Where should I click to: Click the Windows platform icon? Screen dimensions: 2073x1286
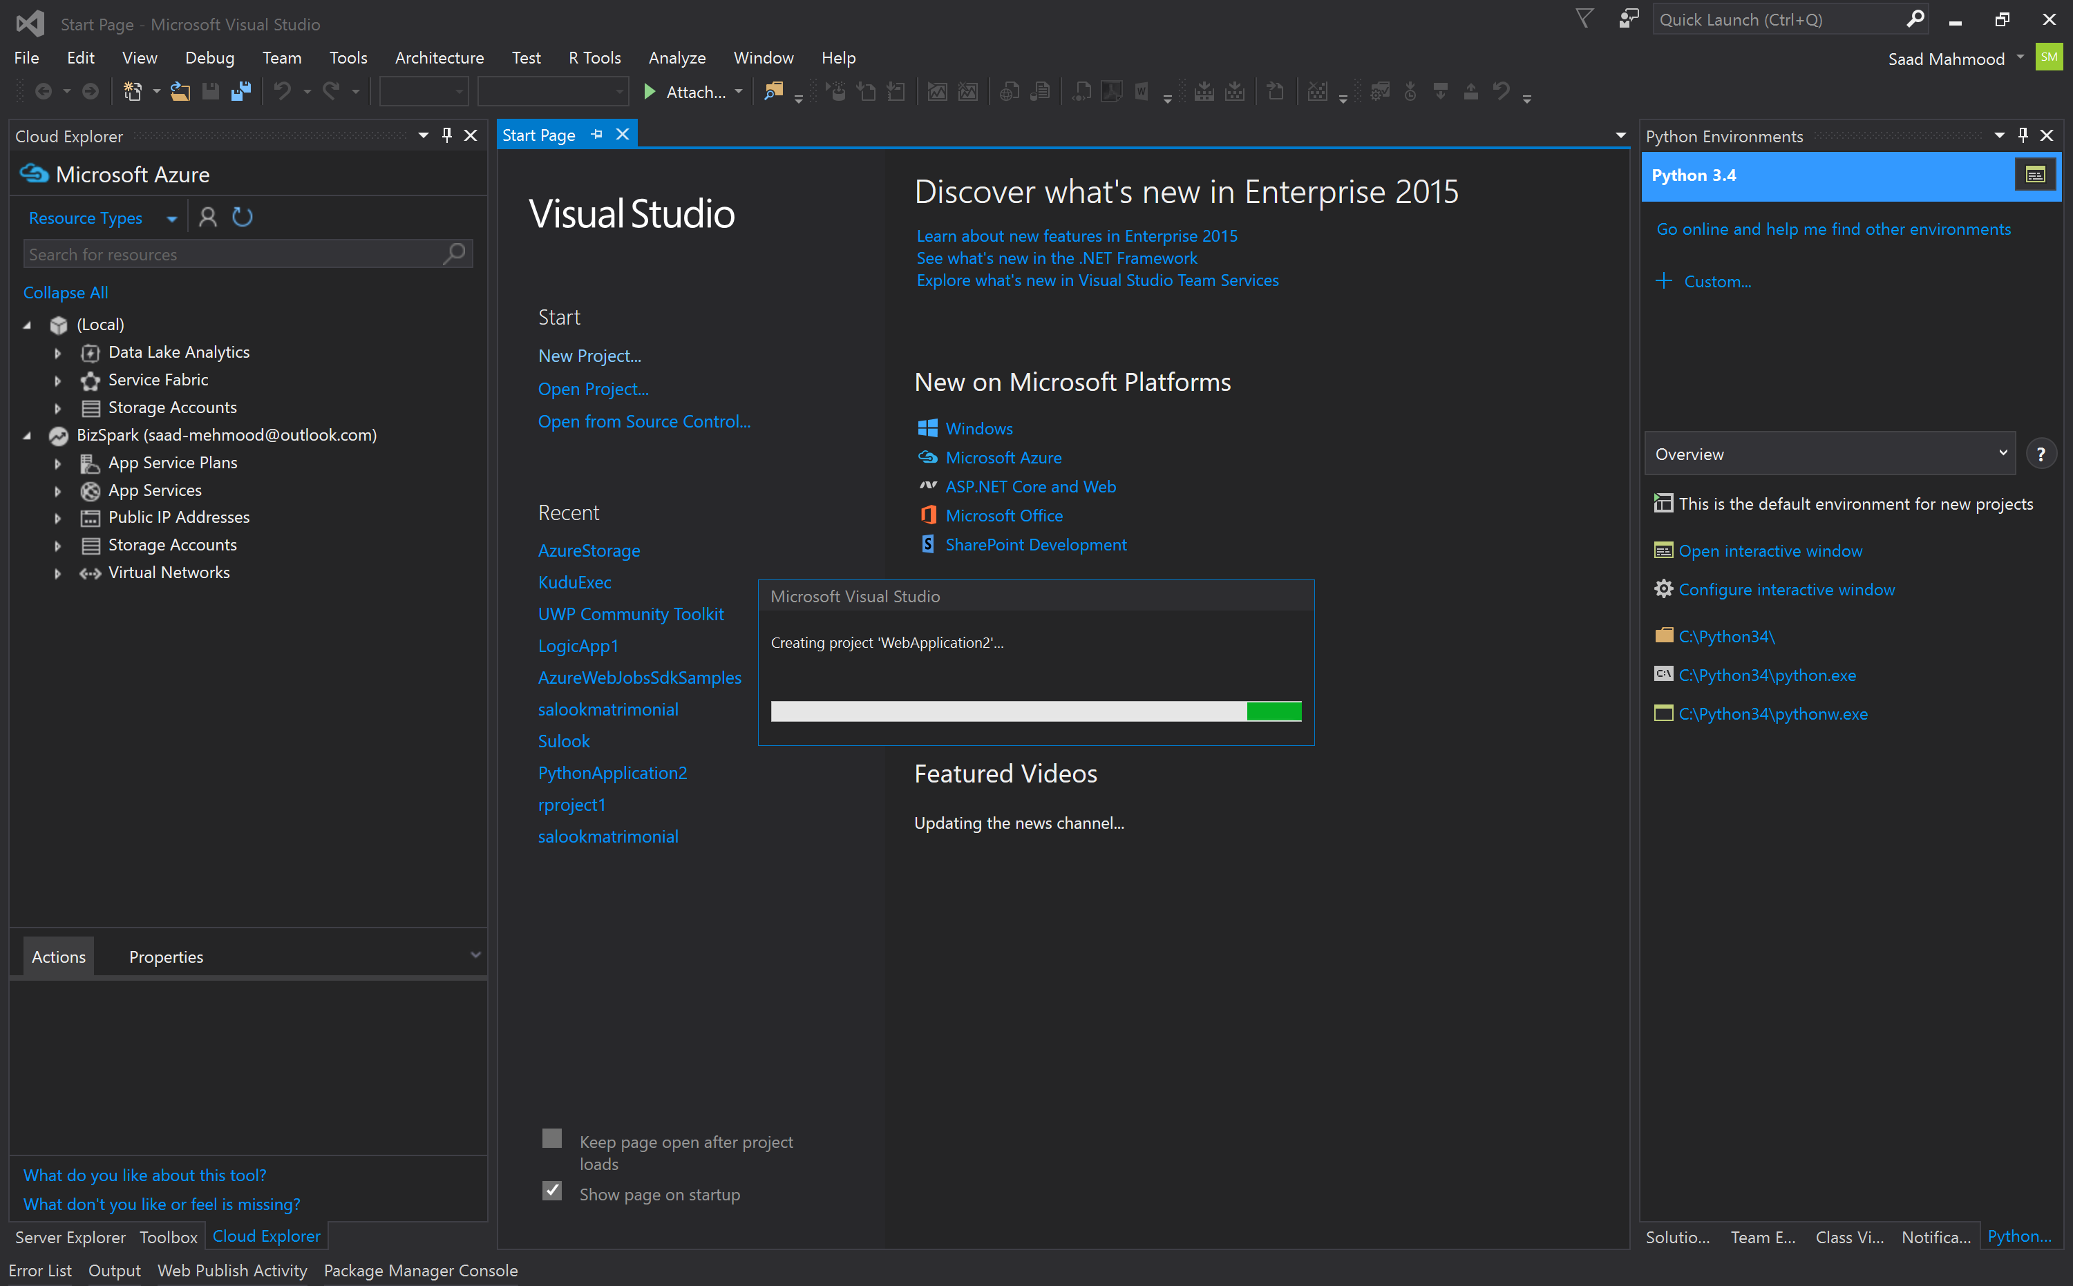927,428
